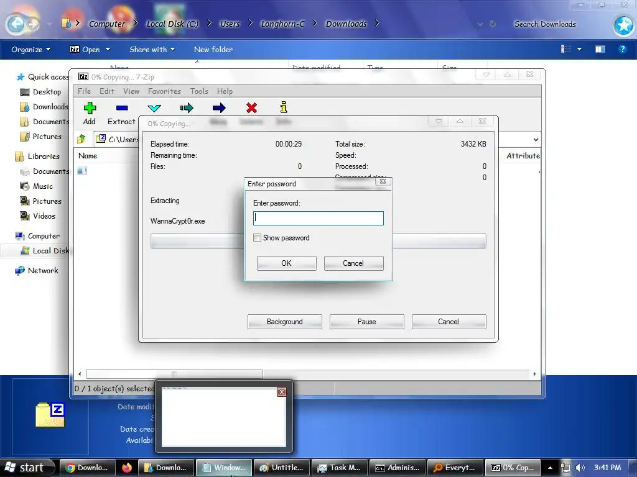
Task: Expand breadcrumb arrow after Downloads
Action: [377, 23]
